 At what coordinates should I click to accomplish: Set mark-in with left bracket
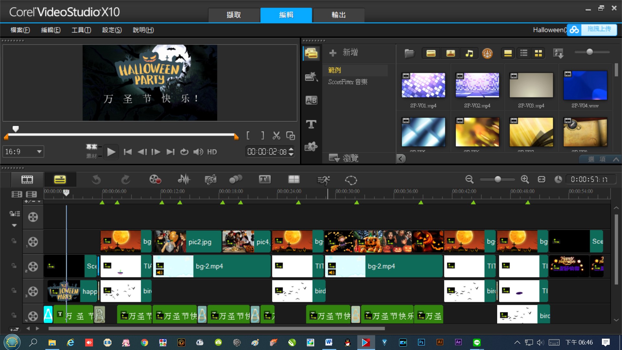point(248,135)
